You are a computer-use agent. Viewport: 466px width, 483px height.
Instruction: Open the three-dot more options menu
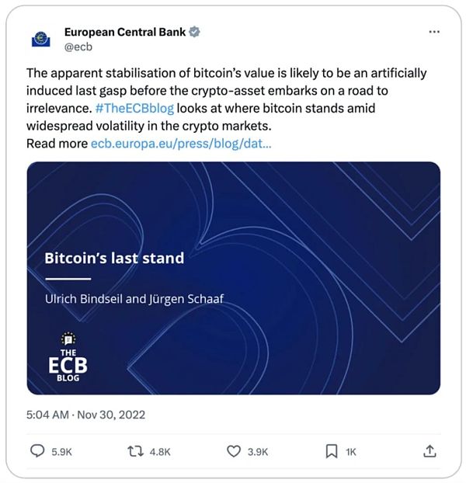(x=434, y=32)
